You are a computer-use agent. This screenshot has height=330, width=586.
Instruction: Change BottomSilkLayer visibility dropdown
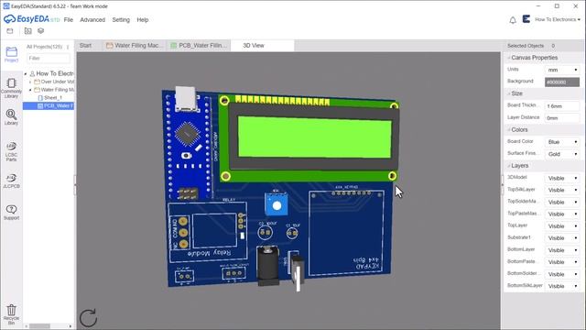tap(562, 286)
